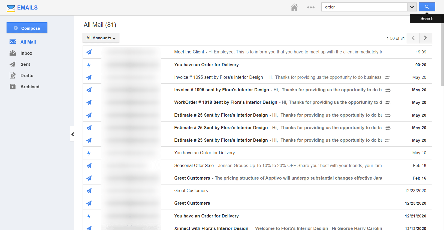Click the '1-50 of 81' pagination text
The height and width of the screenshot is (230, 444).
pyautogui.click(x=395, y=38)
